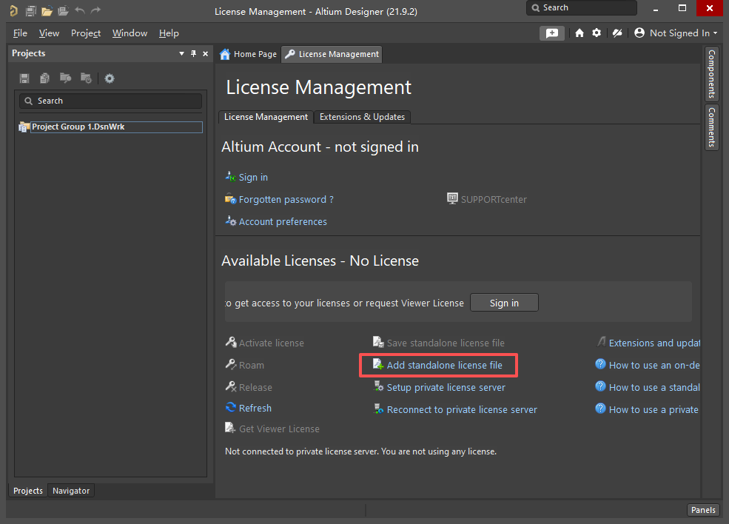Click Setup private license server link
This screenshot has height=524, width=729.
pos(446,387)
